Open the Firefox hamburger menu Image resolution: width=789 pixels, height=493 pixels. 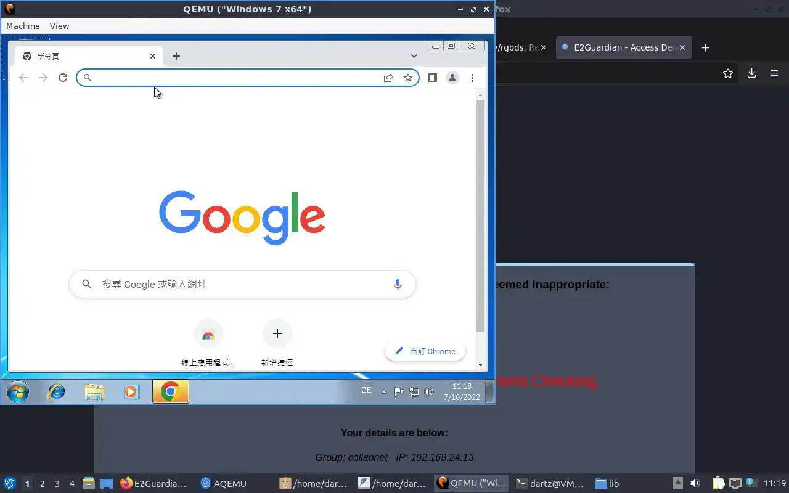(x=774, y=73)
